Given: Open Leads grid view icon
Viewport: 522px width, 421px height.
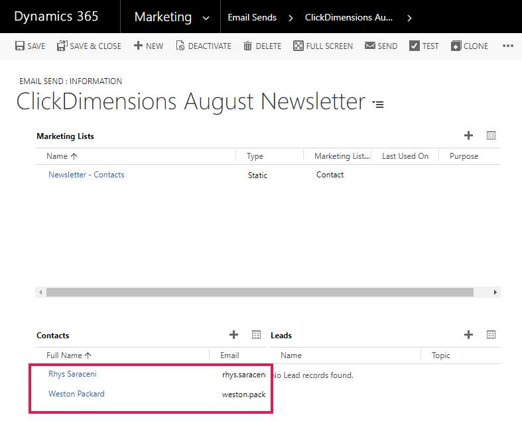Looking at the screenshot, I should click(491, 334).
